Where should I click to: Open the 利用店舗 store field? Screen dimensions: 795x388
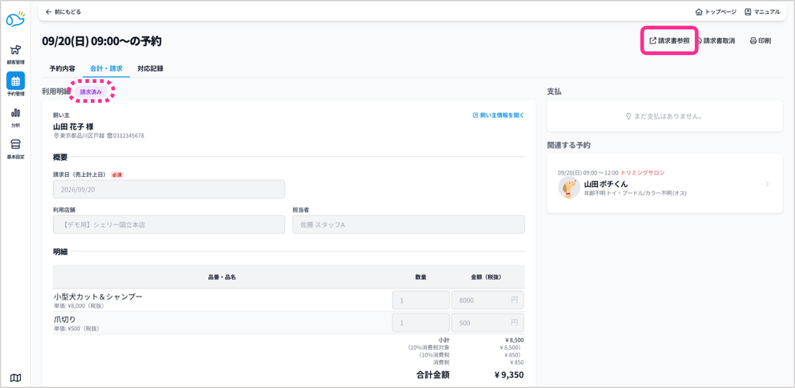coord(168,224)
